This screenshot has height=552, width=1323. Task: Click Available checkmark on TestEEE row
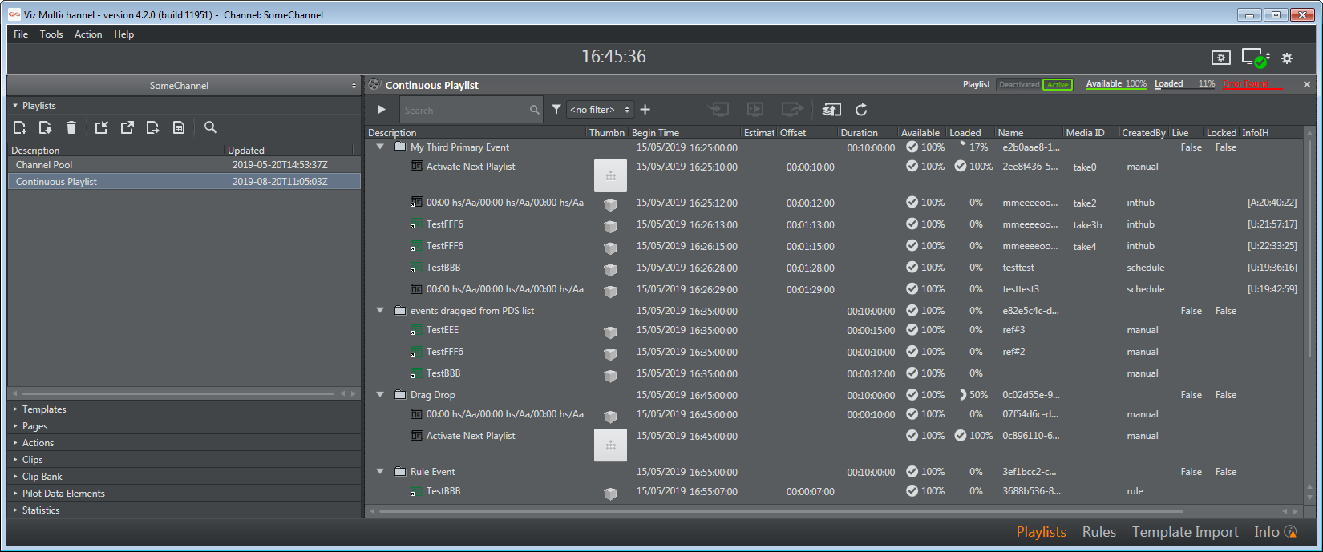[x=912, y=330]
